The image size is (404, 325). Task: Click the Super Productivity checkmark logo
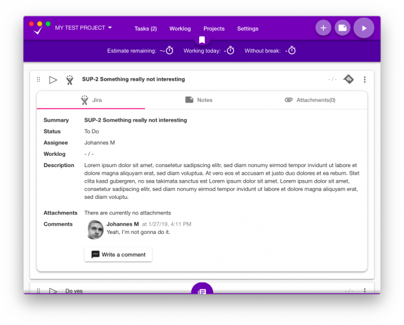pos(38,31)
